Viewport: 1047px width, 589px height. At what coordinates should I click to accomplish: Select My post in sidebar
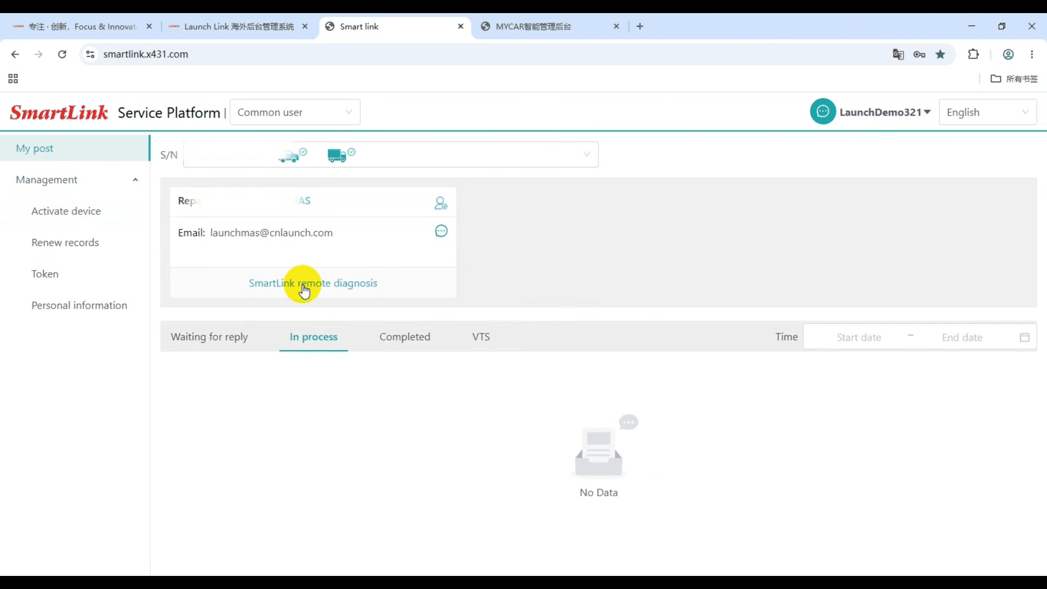(x=74, y=148)
